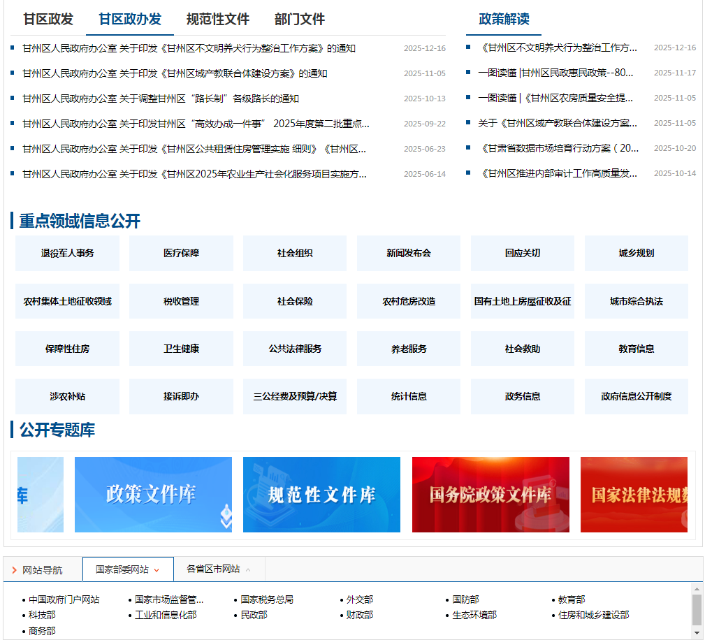705x640 pixels.
Task: Open the 规范性文件库 banner image
Action: (321, 495)
